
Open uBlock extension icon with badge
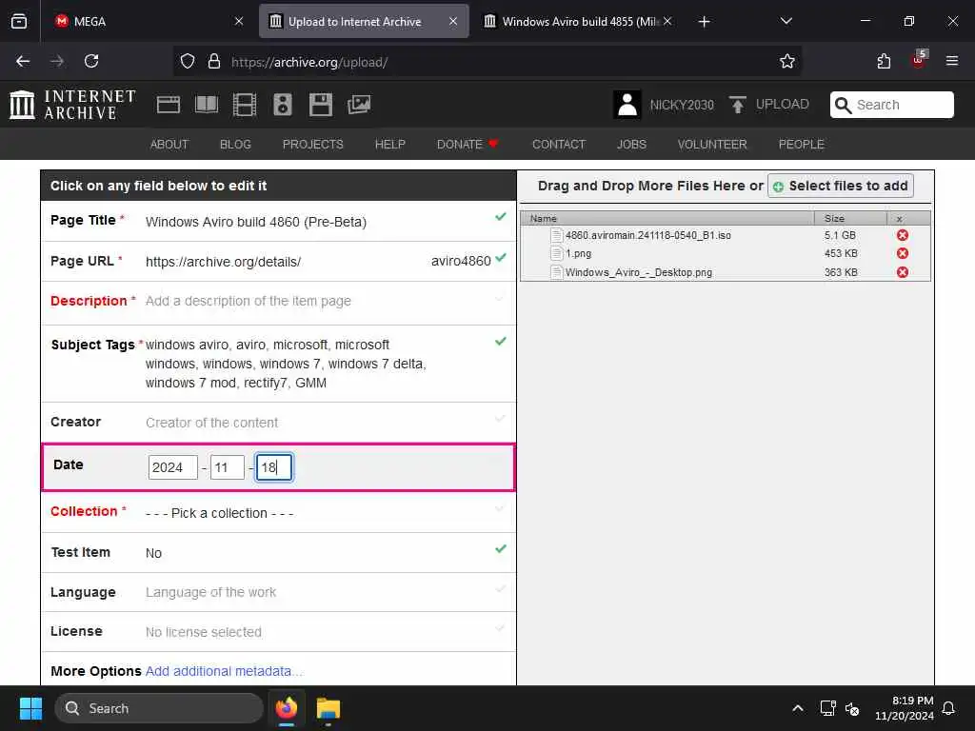click(x=919, y=60)
